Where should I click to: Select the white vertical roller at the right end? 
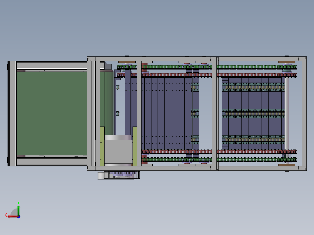287,114
